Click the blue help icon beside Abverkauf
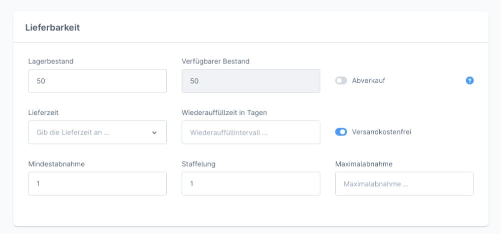Viewport: 501px width, 234px height. pos(469,80)
